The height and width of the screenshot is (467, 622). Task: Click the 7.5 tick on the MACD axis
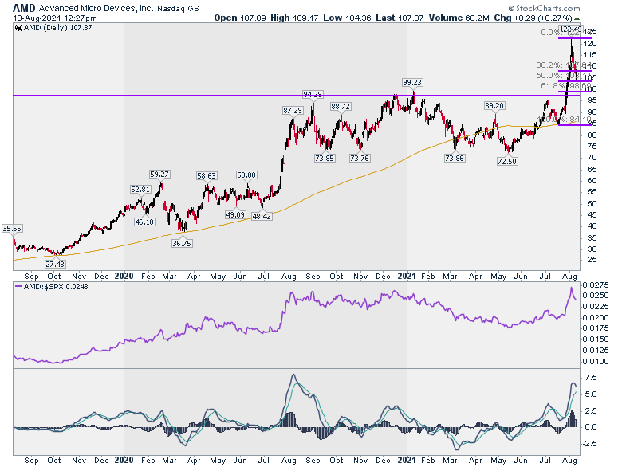coord(591,378)
